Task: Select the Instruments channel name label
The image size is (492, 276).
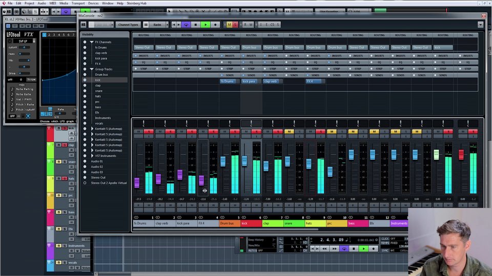Action: [x=399, y=223]
